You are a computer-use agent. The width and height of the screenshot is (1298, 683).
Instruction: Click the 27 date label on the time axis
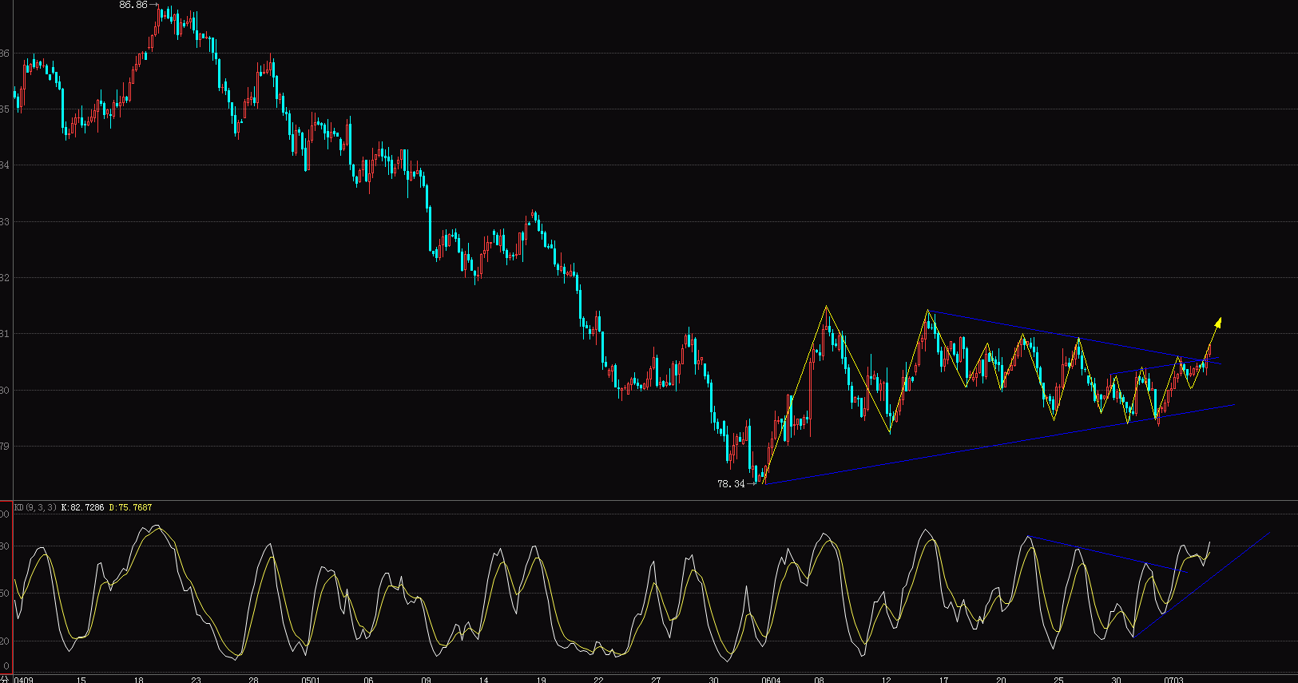coord(656,680)
